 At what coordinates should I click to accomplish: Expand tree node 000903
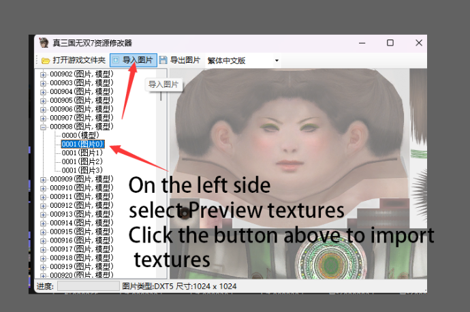coord(43,83)
